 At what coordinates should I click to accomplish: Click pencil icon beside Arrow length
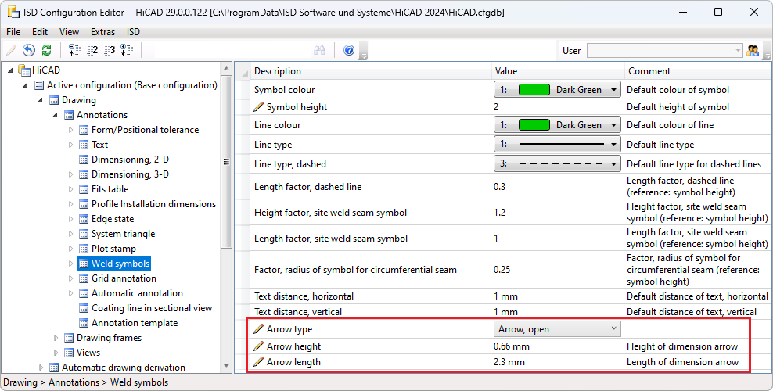[x=258, y=362]
